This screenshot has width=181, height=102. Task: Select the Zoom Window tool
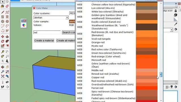pos(7,72)
